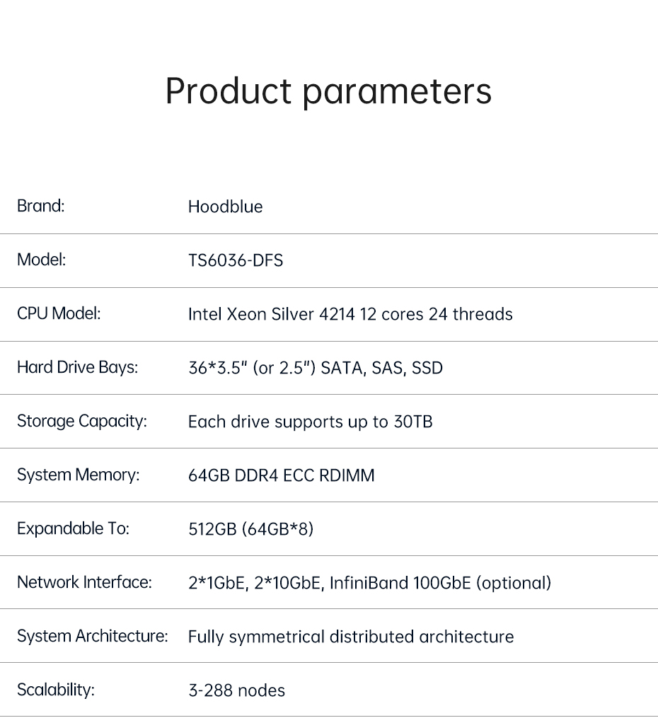The width and height of the screenshot is (658, 718).
Task: Click the TS6036-DFS model number
Action: coord(235,260)
